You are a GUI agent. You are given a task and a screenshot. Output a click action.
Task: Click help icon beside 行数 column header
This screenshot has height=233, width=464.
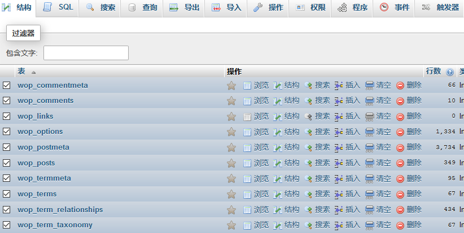coord(450,72)
